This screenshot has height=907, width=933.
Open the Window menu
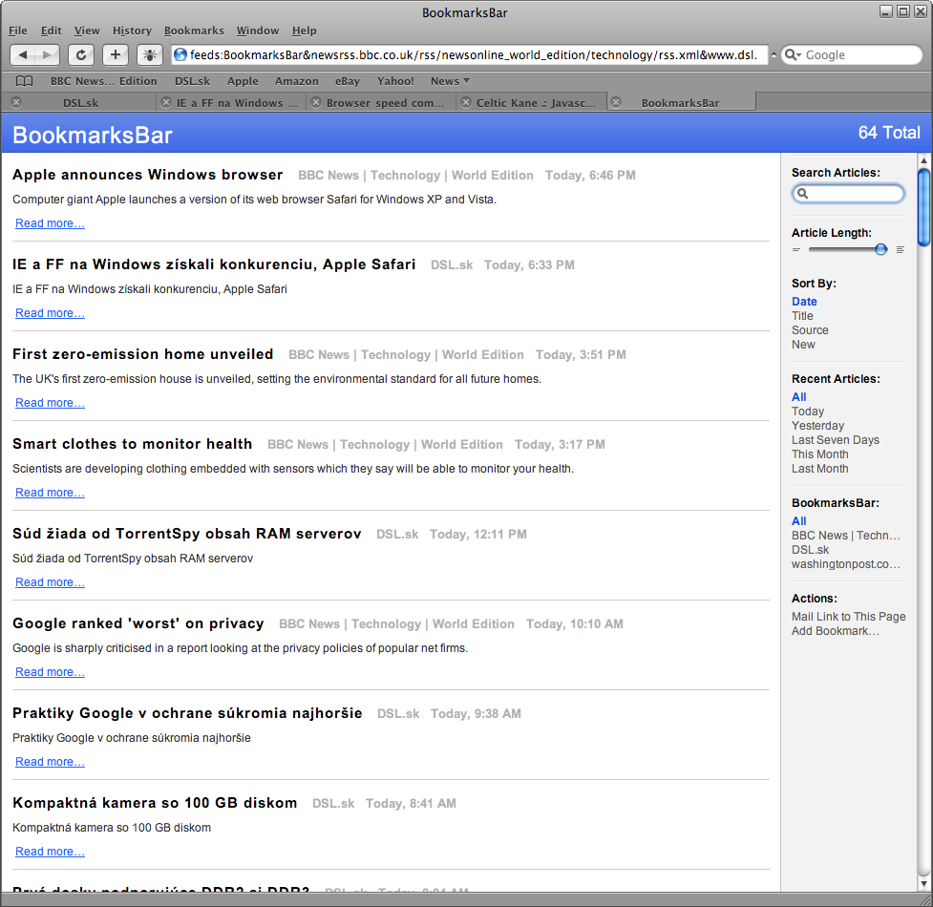(x=258, y=31)
